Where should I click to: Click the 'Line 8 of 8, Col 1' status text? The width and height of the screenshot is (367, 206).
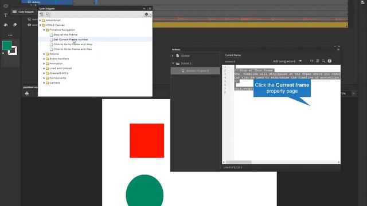click(x=233, y=168)
